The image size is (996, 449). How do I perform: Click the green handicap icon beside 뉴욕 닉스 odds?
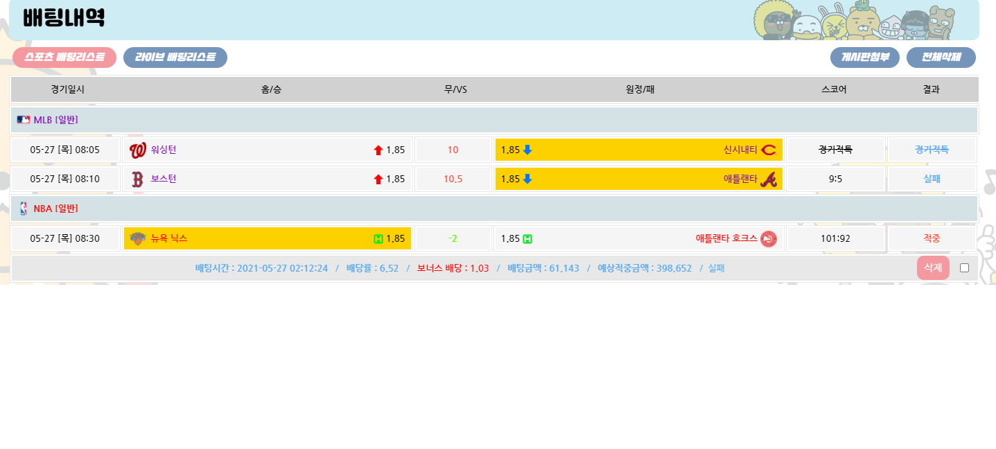coord(378,239)
